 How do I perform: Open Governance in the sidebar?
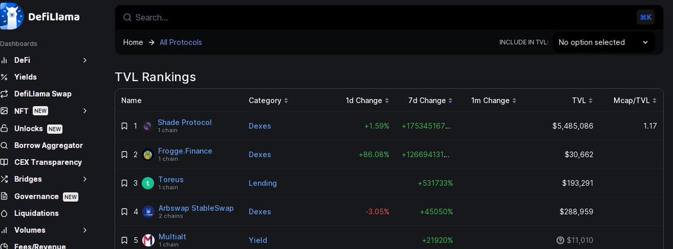(x=36, y=196)
